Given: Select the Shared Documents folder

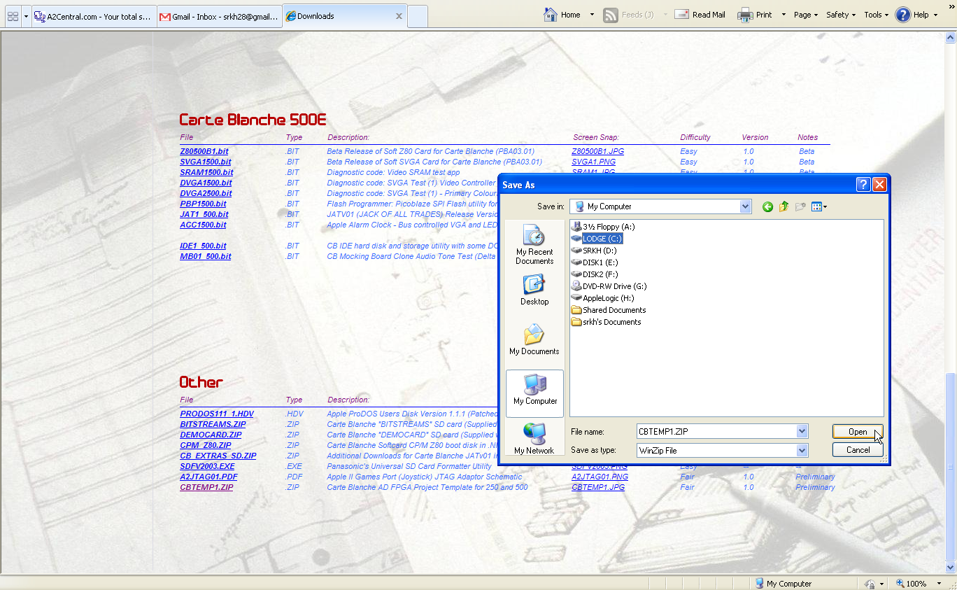Looking at the screenshot, I should click(x=608, y=310).
